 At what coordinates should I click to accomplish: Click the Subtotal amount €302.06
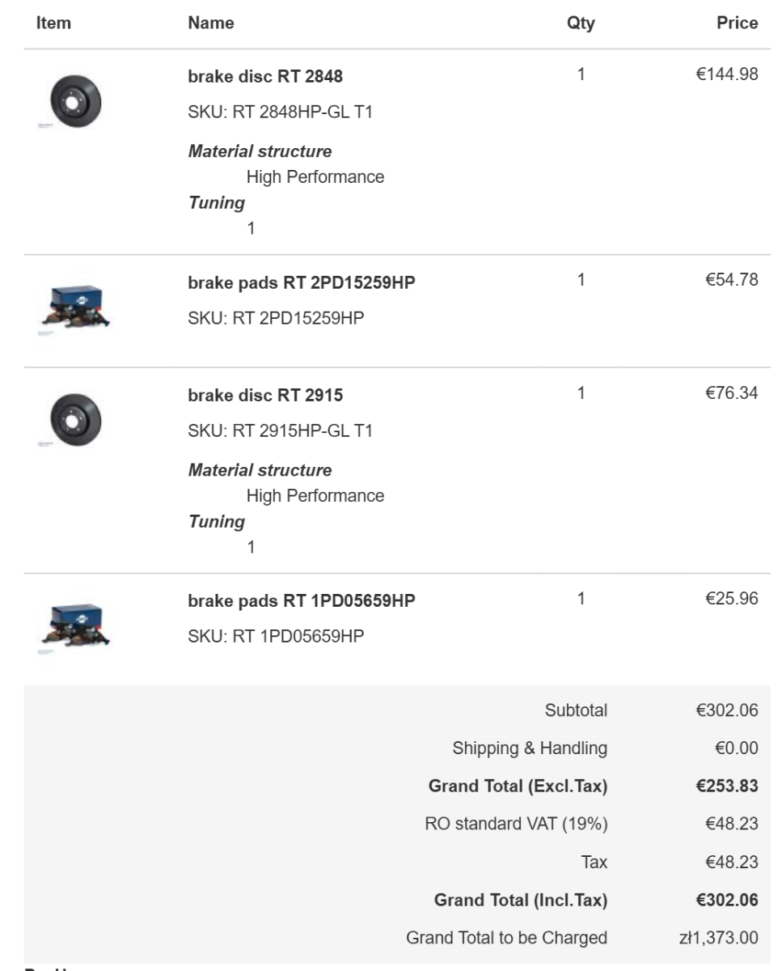click(727, 710)
